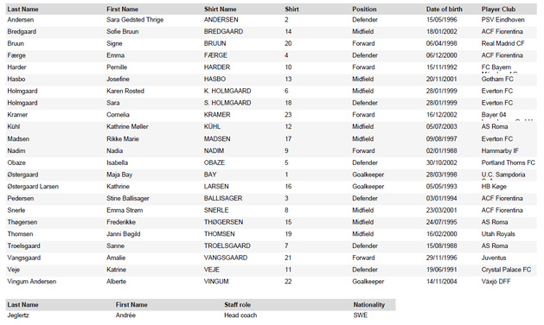
Task: Select the Head coach staff role cell
Action: click(240, 315)
